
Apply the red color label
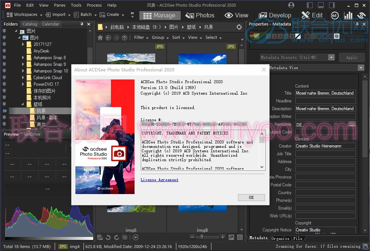point(306,36)
